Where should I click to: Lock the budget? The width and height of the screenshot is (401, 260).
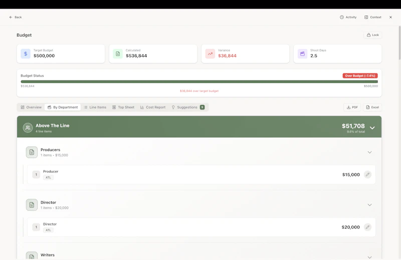coord(372,35)
